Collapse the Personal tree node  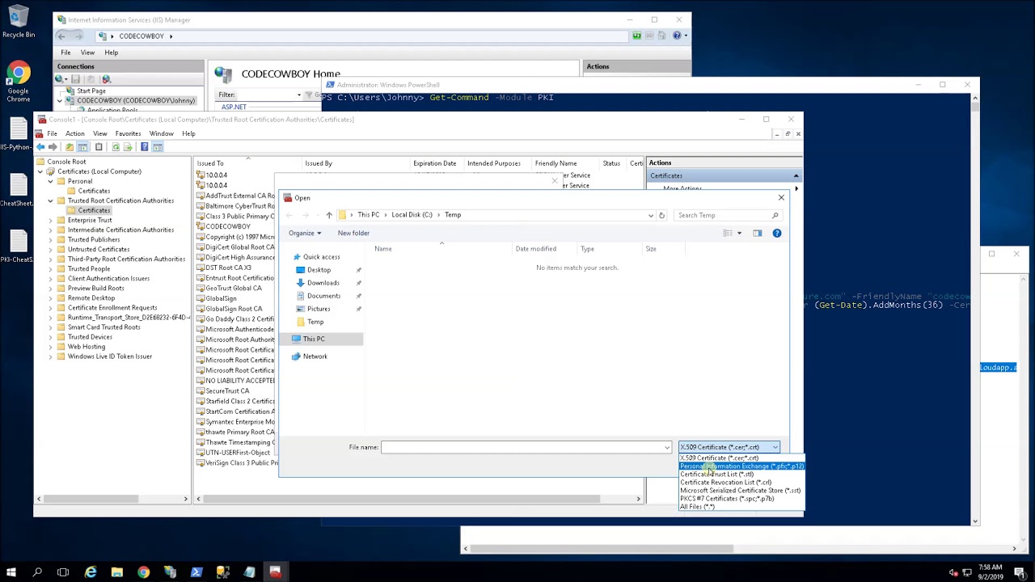(x=50, y=181)
